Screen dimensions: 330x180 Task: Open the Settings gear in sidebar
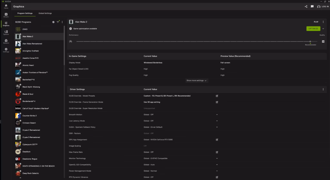coord(6,50)
